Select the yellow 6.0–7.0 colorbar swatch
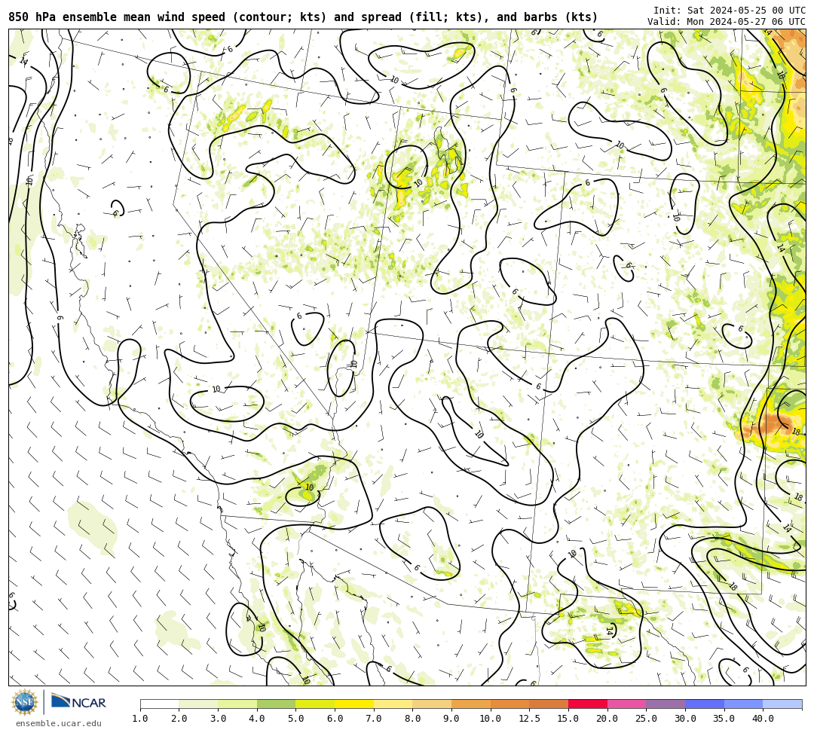The width and height of the screenshot is (814, 733). (354, 704)
